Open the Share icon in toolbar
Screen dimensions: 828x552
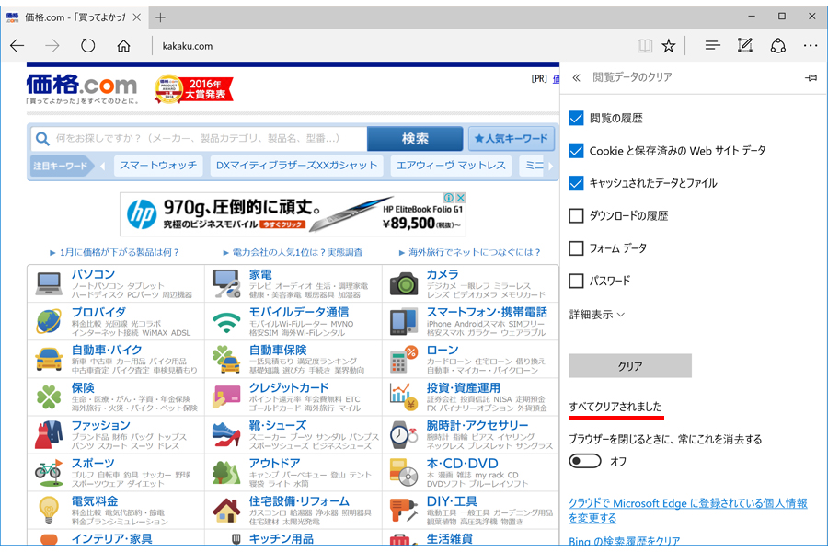point(777,46)
